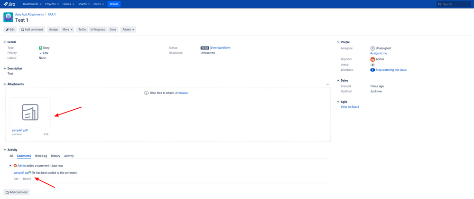Switch to the All activity tab

click(11, 156)
